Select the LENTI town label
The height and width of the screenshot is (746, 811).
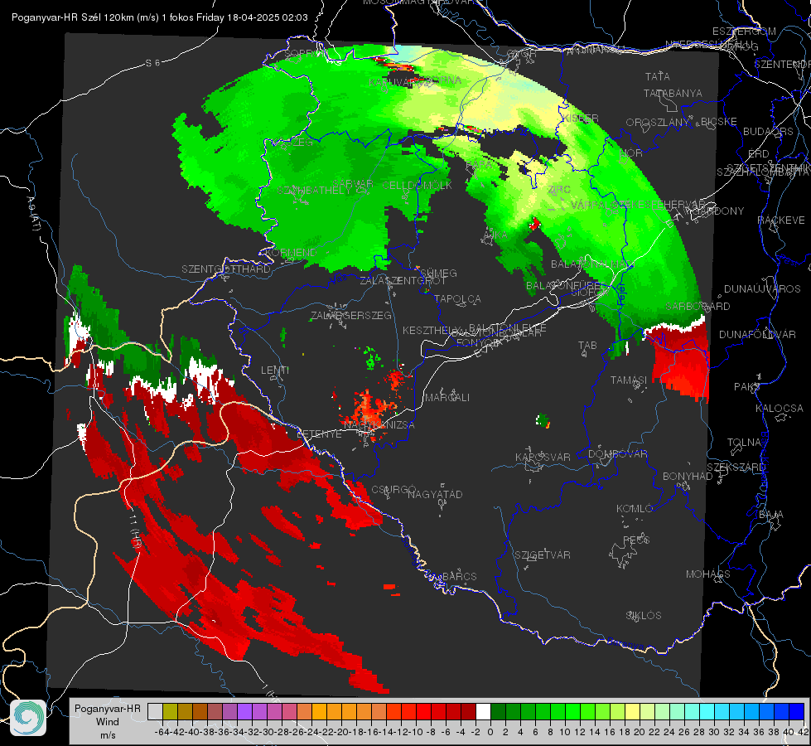275,371
